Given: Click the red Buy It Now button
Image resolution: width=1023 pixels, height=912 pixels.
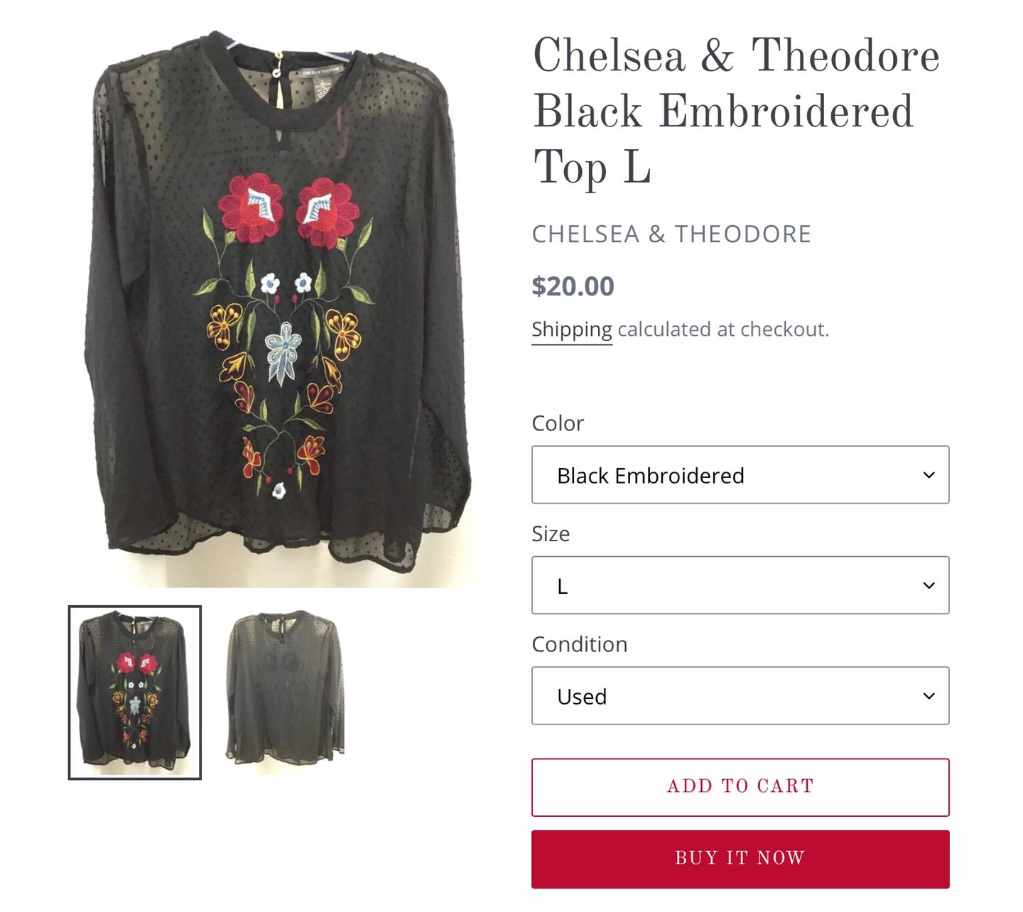Looking at the screenshot, I should pos(740,859).
